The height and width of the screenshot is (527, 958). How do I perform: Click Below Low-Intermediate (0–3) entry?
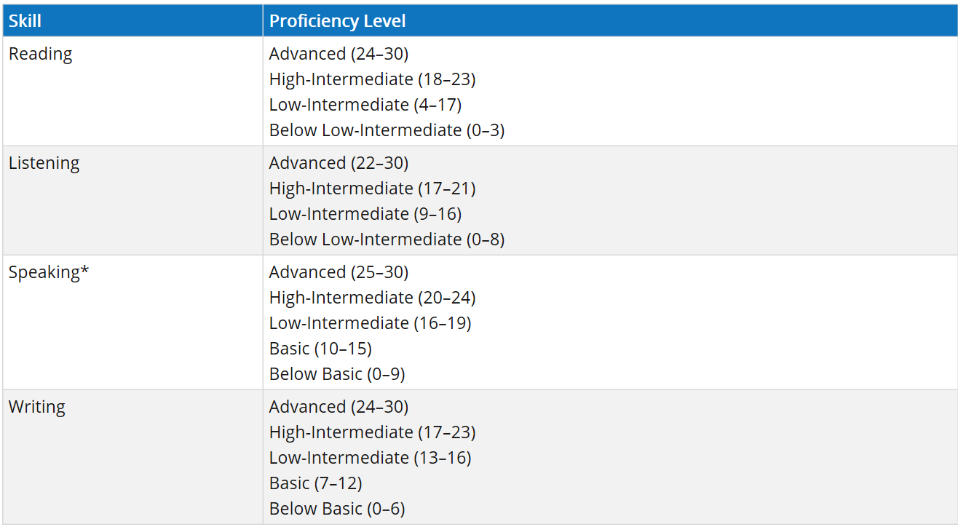(387, 130)
